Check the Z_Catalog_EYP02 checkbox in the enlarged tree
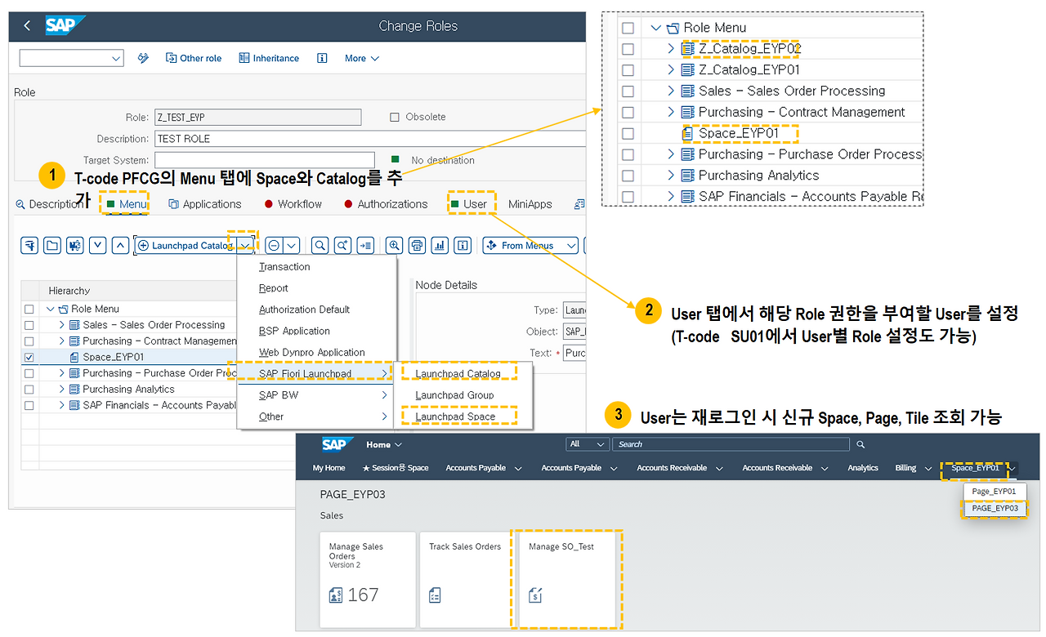This screenshot has width=1046, height=637. click(628, 49)
